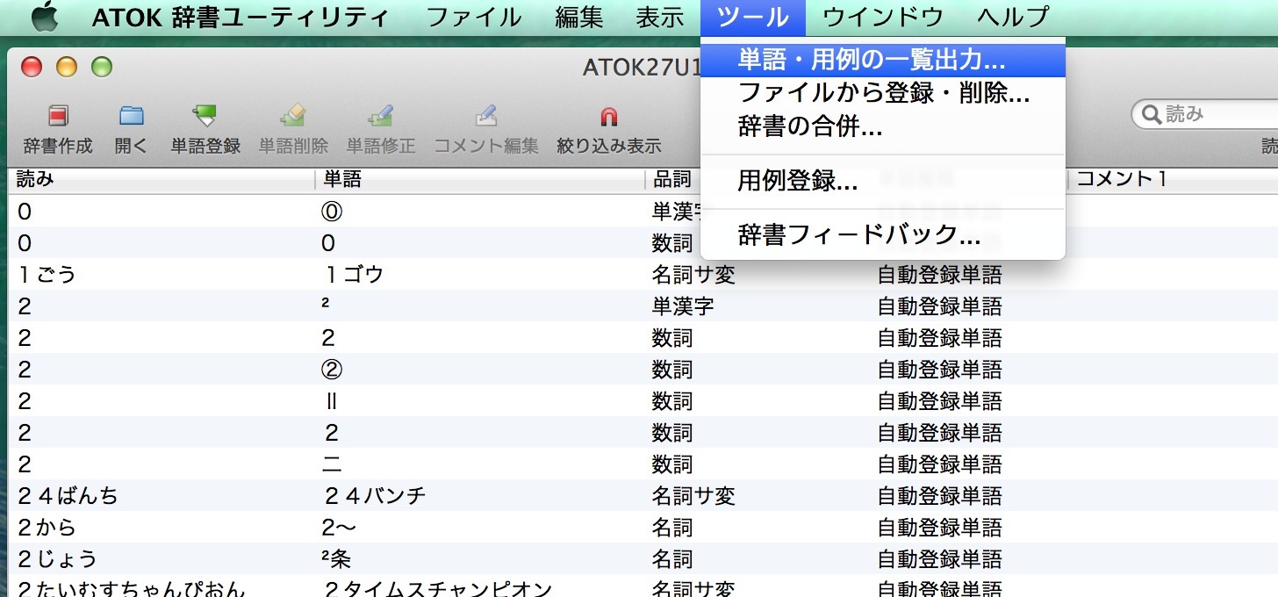Choose 辞書フィードバック... menu item
1278x597 pixels.
tap(883, 234)
